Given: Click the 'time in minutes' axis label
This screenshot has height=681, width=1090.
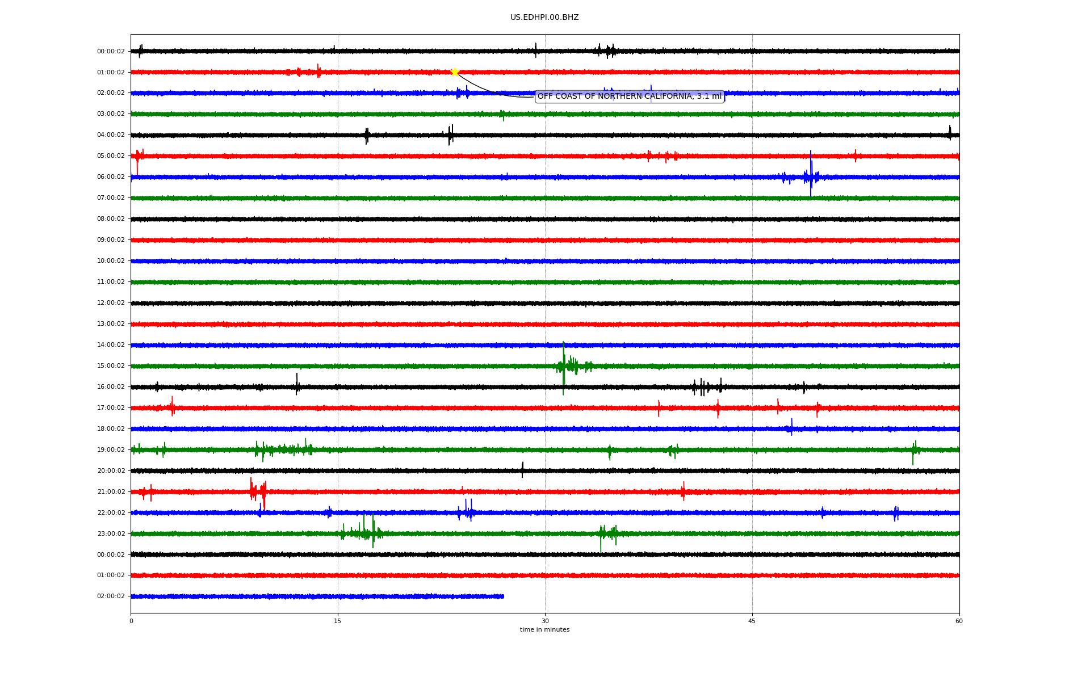Looking at the screenshot, I should click(544, 630).
